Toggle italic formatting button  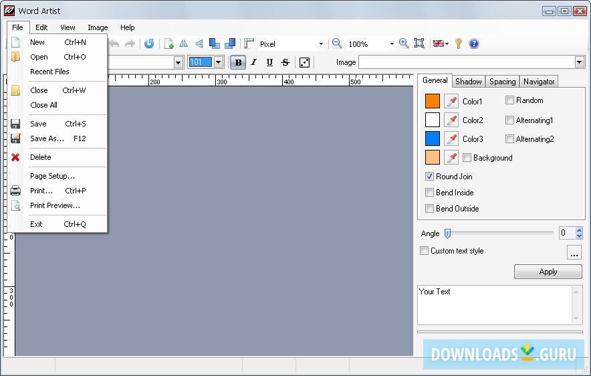click(x=254, y=62)
